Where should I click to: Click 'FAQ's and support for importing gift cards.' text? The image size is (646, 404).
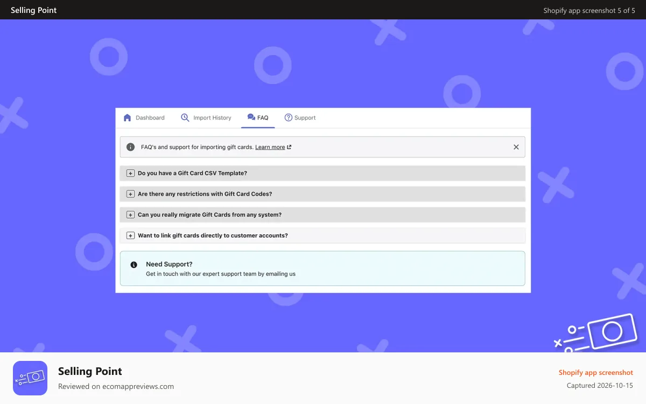[197, 147]
